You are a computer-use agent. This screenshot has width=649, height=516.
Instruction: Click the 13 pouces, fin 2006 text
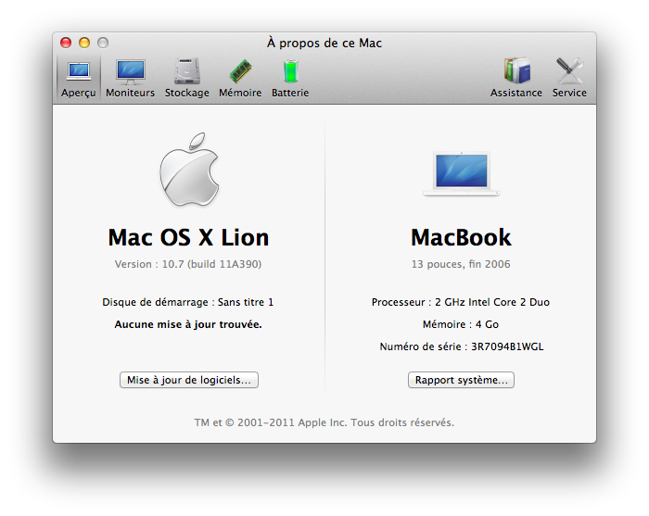(x=461, y=264)
